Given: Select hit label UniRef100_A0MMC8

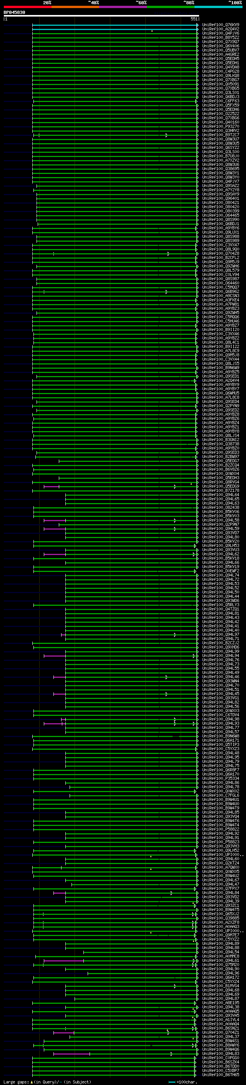Looking at the screenshot, I should 221,956.
